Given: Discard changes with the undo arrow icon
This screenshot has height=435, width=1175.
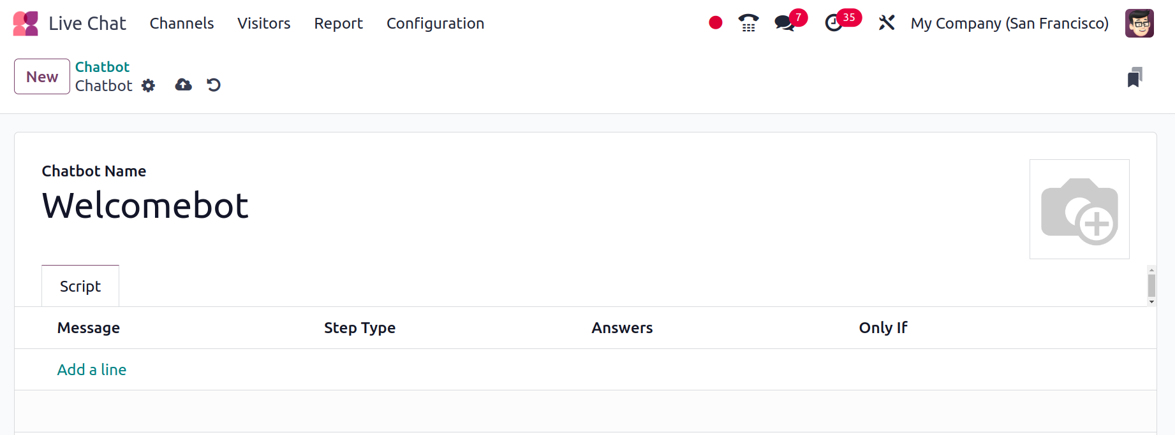Looking at the screenshot, I should 214,85.
